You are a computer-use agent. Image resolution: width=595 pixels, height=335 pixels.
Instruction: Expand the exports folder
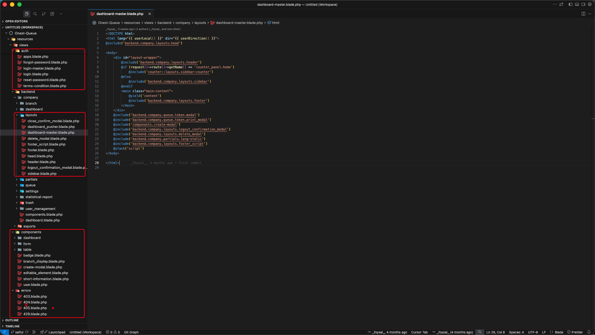point(29,227)
